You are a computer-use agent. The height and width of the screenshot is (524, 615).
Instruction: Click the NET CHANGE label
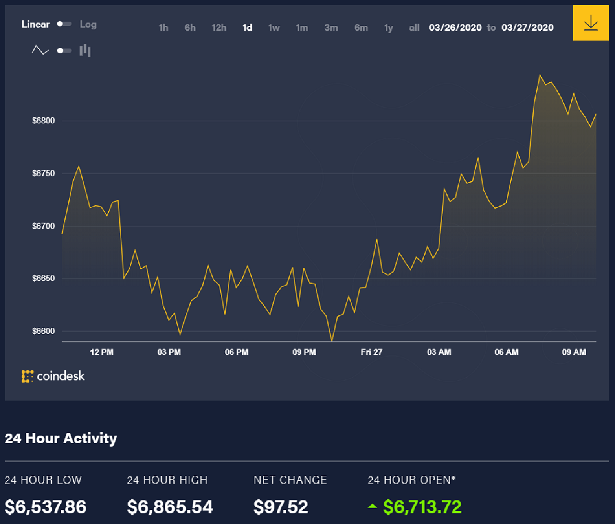290,480
